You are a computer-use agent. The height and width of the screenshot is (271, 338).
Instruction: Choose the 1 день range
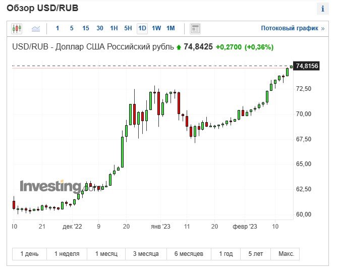point(29,254)
